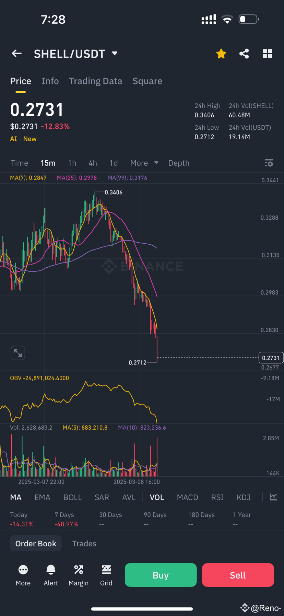The height and width of the screenshot is (616, 284).
Task: Tap the 7 Days -48.97% performance
Action: click(x=67, y=519)
